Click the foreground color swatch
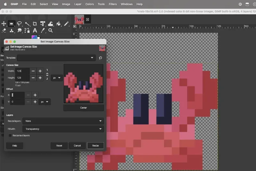This screenshot has height=171, width=256. (x=34, y=37)
